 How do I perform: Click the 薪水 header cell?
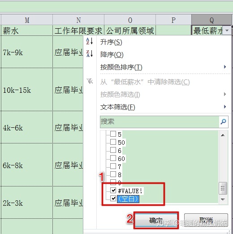27,30
